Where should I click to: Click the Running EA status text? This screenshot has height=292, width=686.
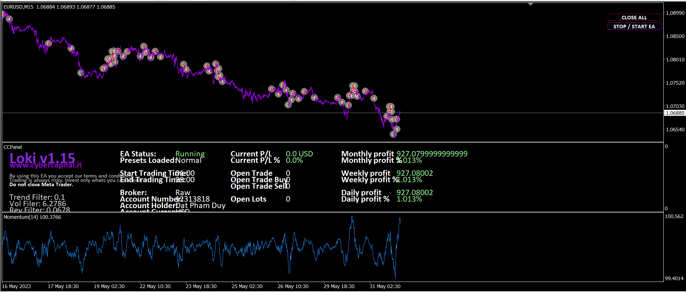point(190,154)
